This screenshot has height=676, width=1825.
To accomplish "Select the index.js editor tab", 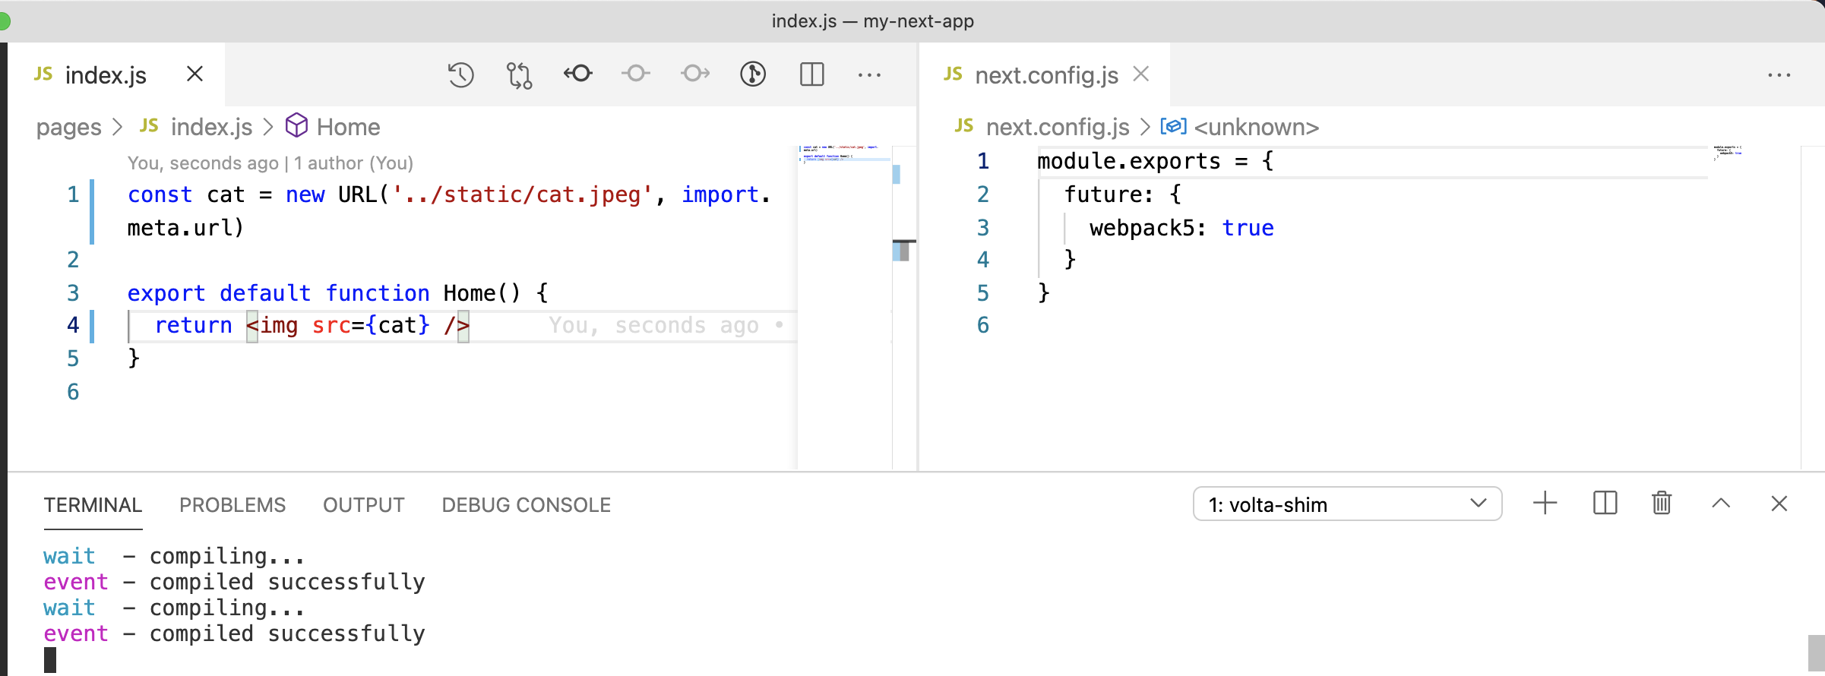I will pyautogui.click(x=116, y=74).
